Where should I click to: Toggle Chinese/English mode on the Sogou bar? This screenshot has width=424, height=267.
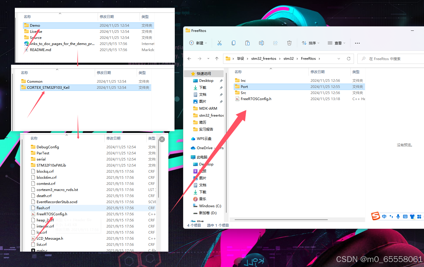(x=384, y=216)
